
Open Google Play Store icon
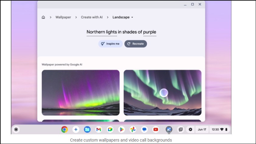pyautogui.click(x=121, y=129)
